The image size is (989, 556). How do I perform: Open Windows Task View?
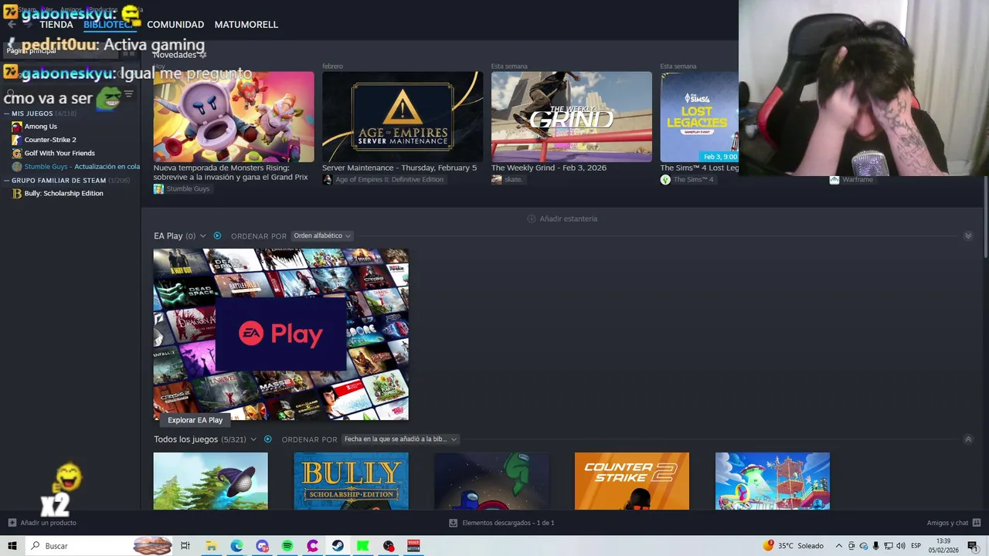click(185, 546)
